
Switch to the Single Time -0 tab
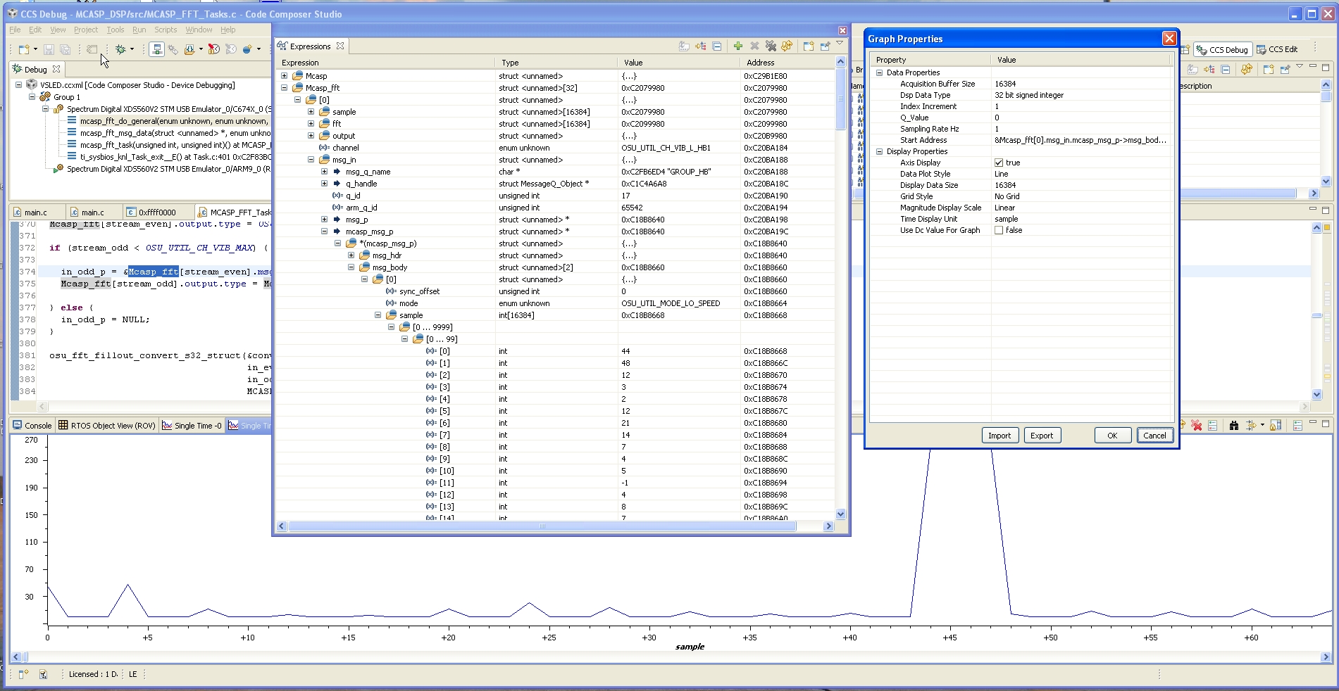pos(192,426)
